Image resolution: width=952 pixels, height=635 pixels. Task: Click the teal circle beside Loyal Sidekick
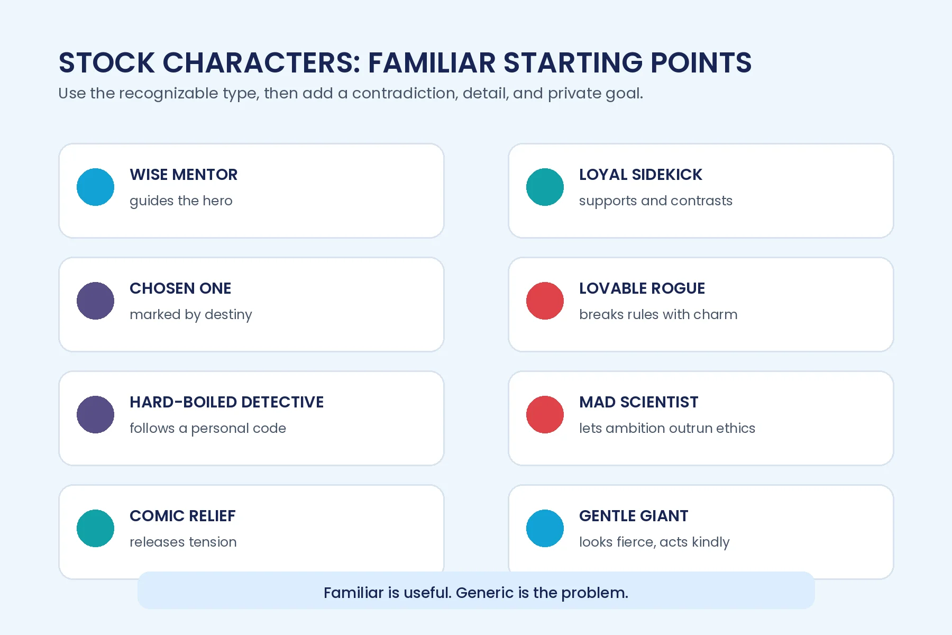[x=545, y=187]
